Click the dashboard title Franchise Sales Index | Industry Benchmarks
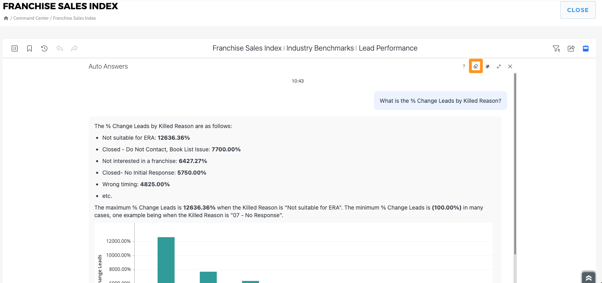The height and width of the screenshot is (283, 602). pyautogui.click(x=315, y=48)
